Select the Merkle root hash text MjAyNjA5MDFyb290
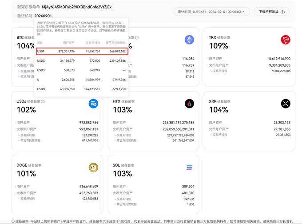Viewport: 302px width, 224px height. coord(77,7)
